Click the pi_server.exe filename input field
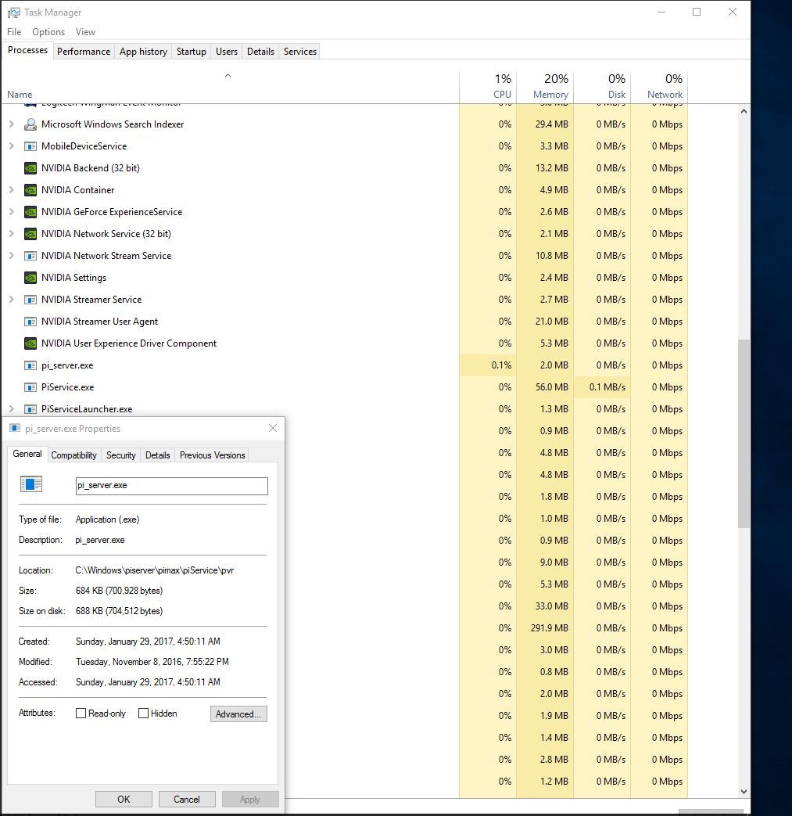Viewport: 792px width, 816px height. pyautogui.click(x=171, y=486)
